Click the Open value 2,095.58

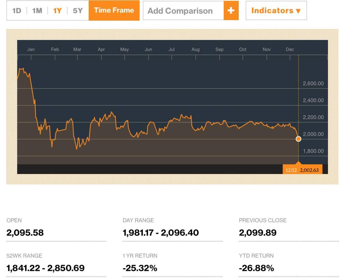pyautogui.click(x=25, y=233)
